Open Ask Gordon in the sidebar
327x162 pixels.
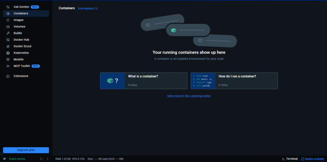26,7
